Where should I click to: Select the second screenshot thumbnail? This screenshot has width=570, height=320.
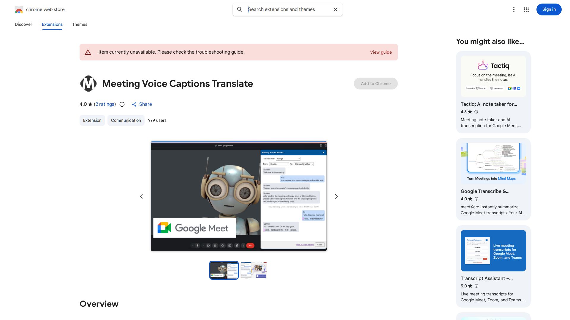[254, 270]
